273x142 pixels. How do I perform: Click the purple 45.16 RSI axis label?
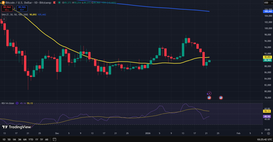tap(267, 116)
